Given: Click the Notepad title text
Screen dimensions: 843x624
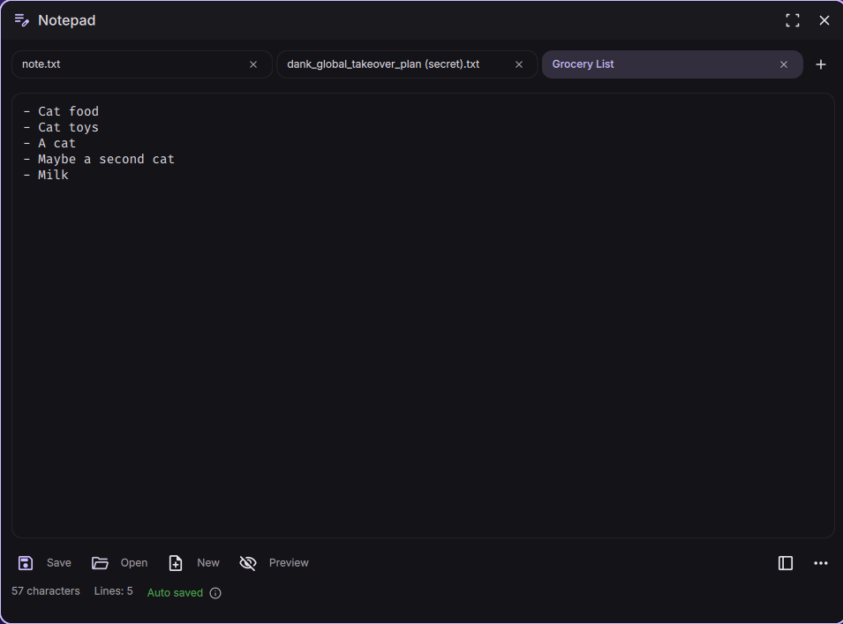Looking at the screenshot, I should coord(67,20).
